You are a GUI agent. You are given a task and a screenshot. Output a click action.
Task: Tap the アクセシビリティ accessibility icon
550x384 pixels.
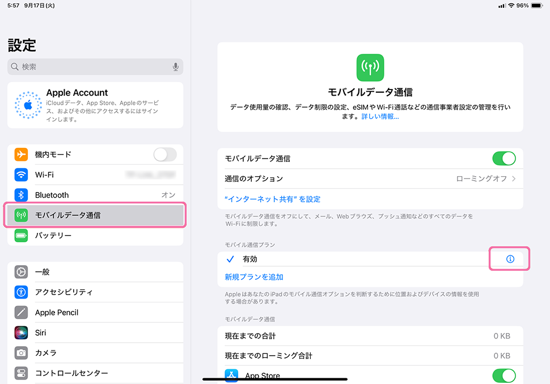(22, 292)
